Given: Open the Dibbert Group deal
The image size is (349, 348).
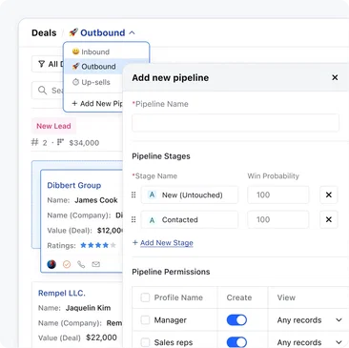Looking at the screenshot, I should 74,185.
